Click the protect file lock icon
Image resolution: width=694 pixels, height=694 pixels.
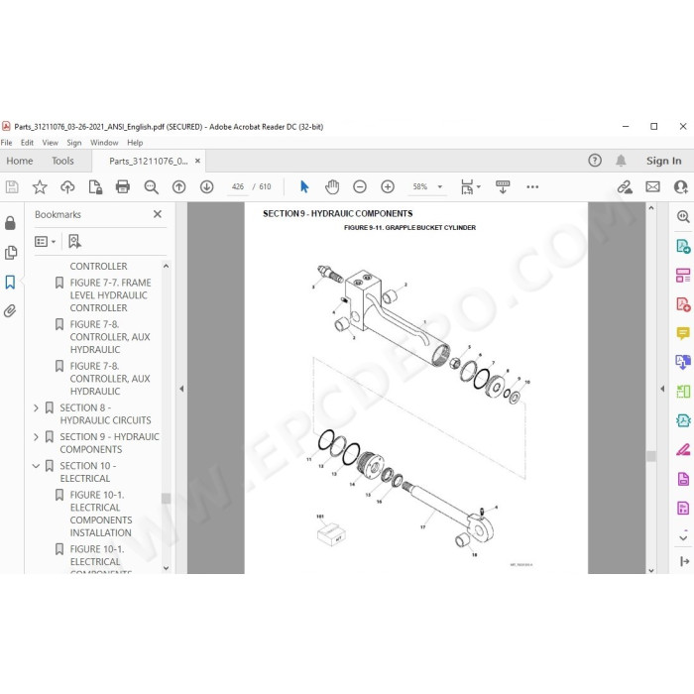click(x=95, y=186)
